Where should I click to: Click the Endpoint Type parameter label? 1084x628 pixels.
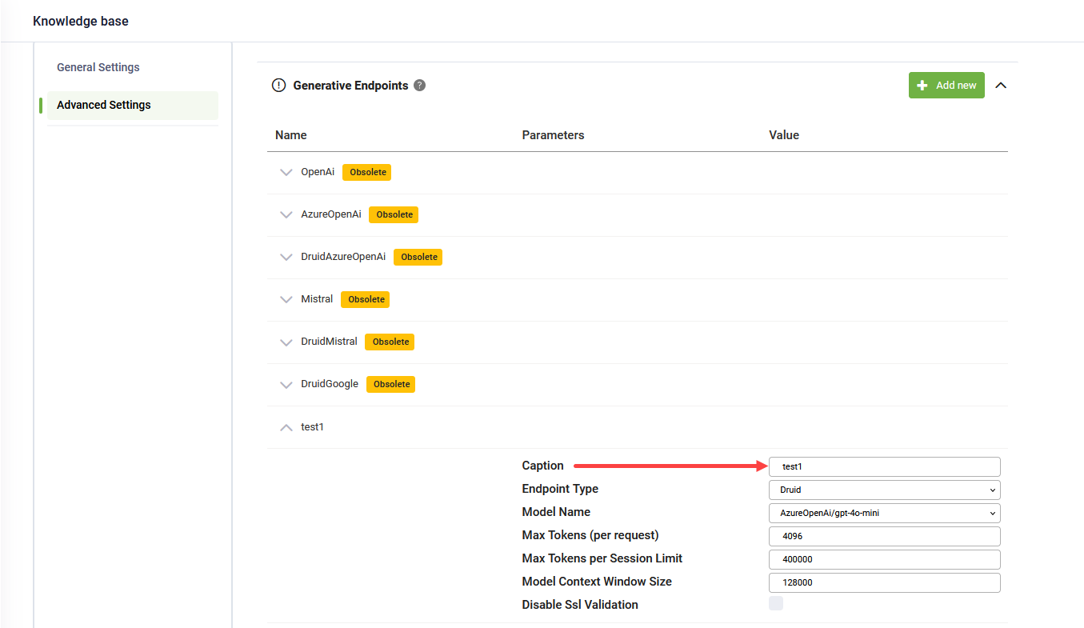coord(560,489)
